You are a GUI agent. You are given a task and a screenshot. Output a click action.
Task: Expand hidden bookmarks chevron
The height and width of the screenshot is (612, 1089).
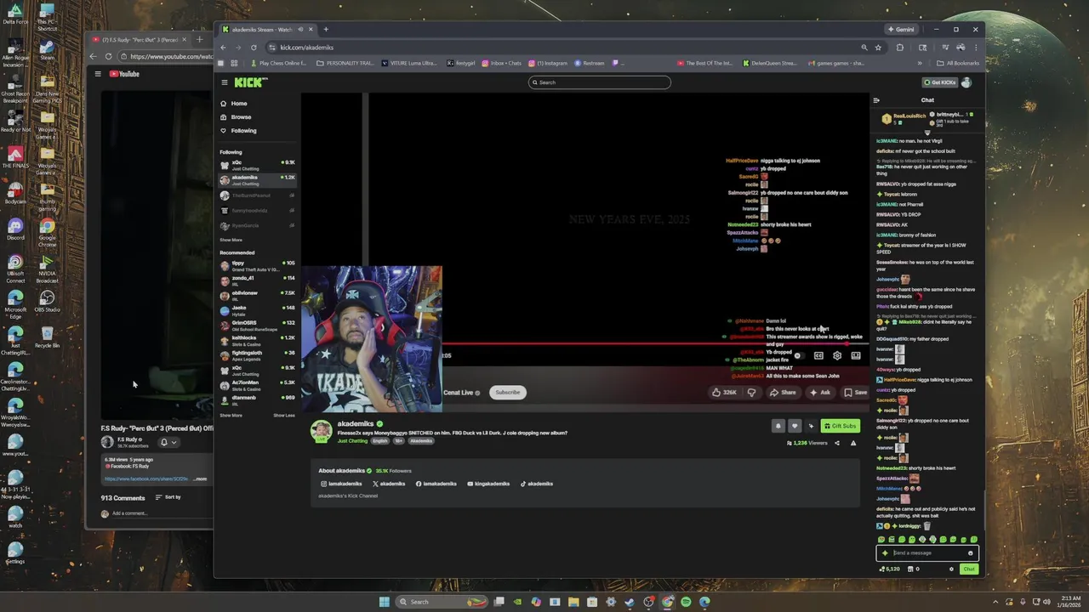coord(920,63)
